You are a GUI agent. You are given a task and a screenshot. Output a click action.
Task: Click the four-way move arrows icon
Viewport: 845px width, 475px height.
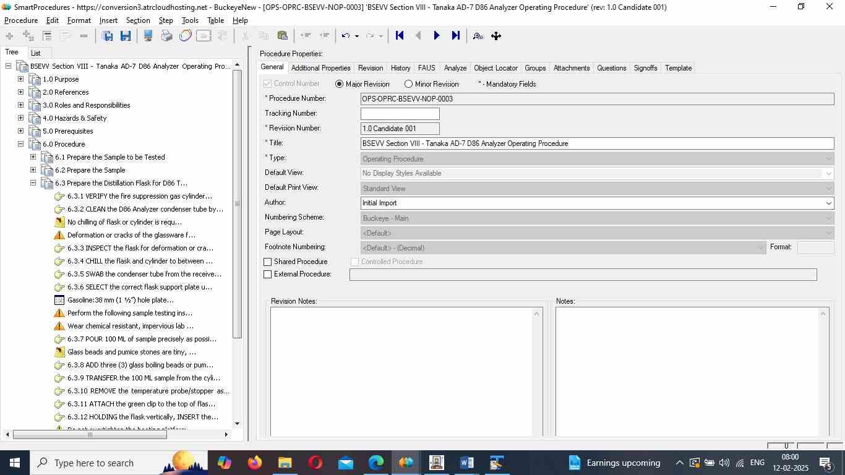point(496,36)
